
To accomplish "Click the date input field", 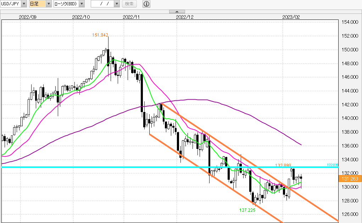I will click(x=102, y=4).
